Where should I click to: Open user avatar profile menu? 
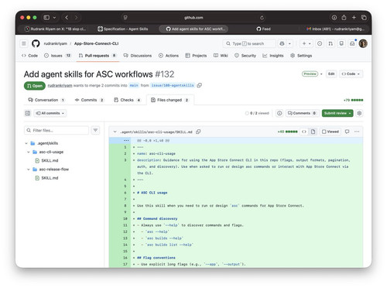click(x=363, y=43)
